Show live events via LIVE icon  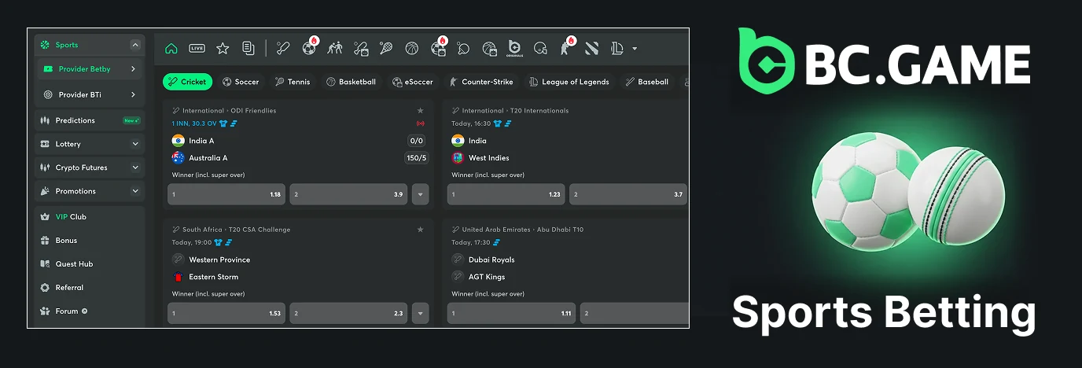197,49
